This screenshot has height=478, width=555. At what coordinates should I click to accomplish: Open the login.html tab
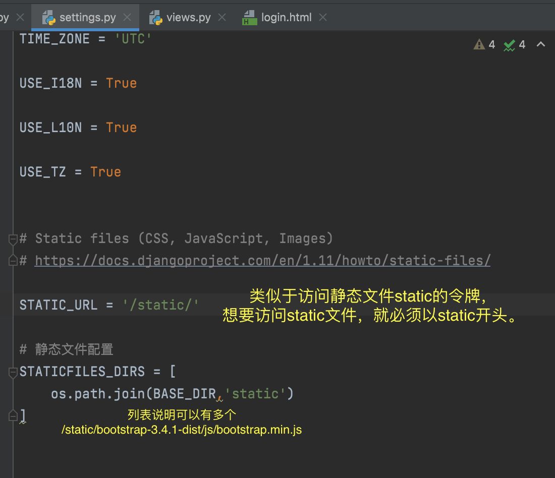click(287, 17)
